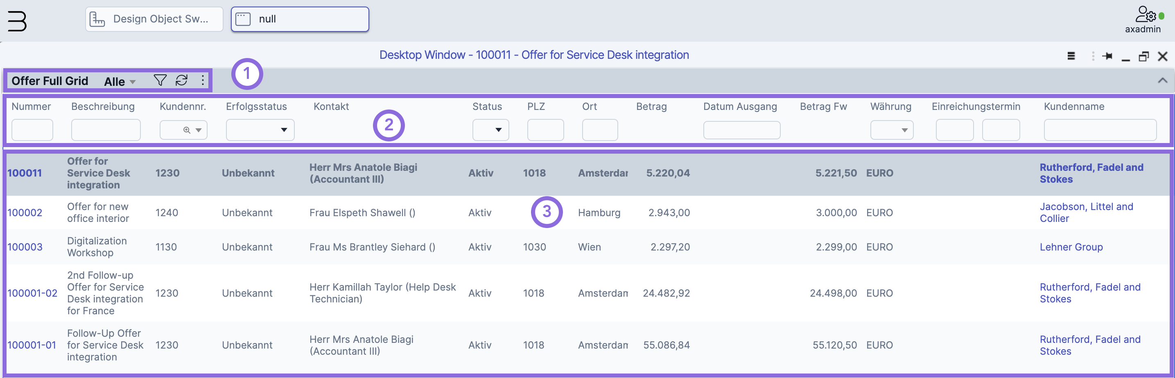Click the PLZ filter field
The height and width of the screenshot is (378, 1175).
(x=545, y=130)
